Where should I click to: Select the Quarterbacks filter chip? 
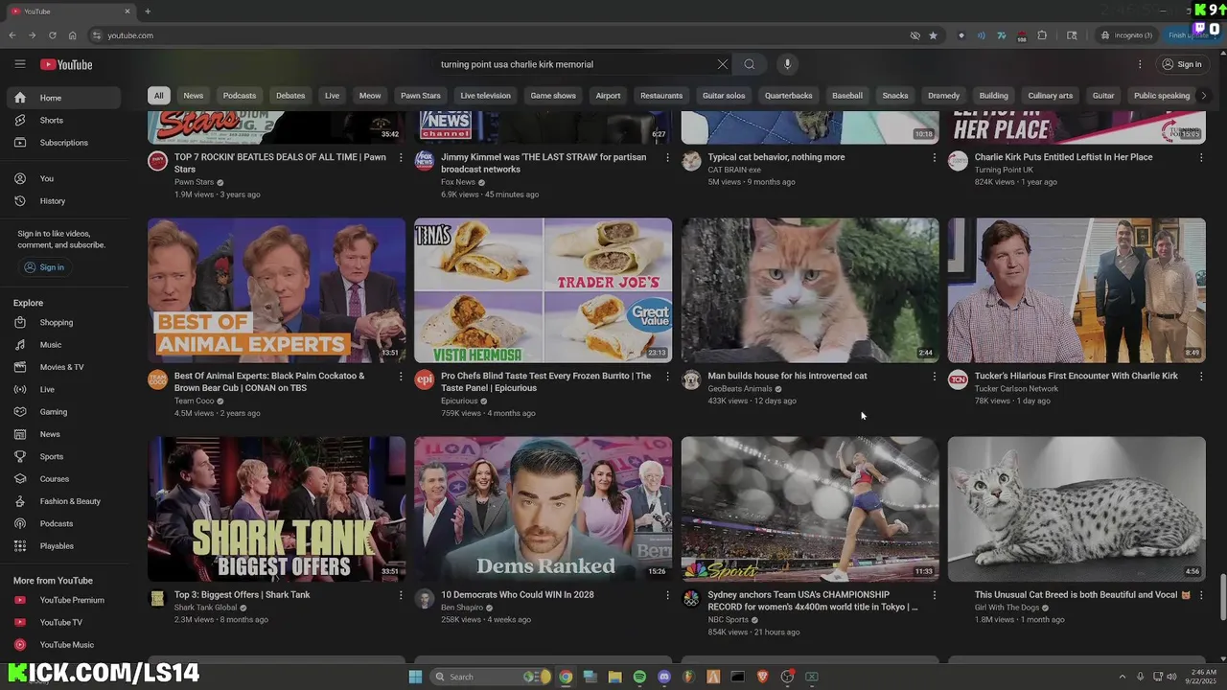click(x=788, y=96)
